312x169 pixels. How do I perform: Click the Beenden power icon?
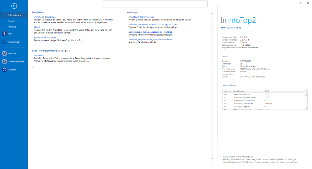point(4,70)
